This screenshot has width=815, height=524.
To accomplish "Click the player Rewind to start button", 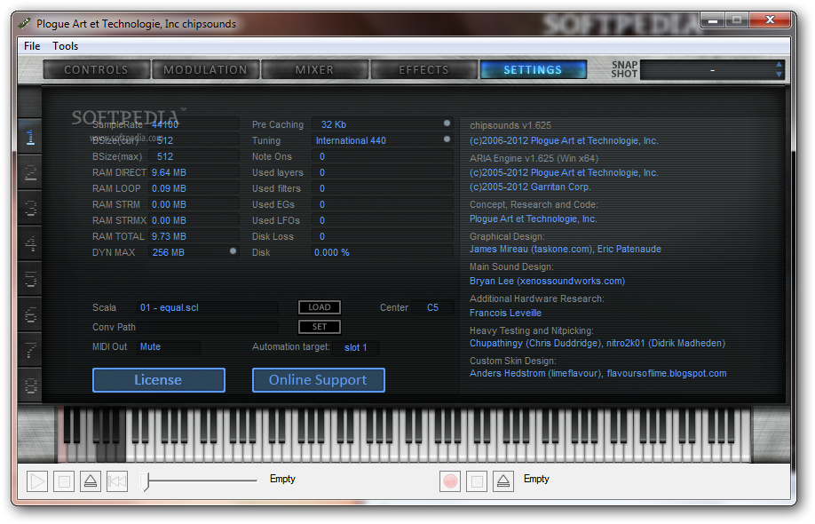I will click(x=117, y=481).
